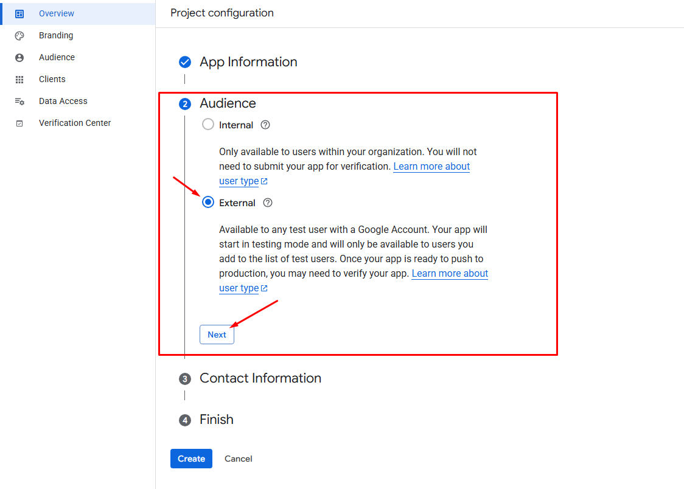Click the help icon beside Internal

point(265,125)
